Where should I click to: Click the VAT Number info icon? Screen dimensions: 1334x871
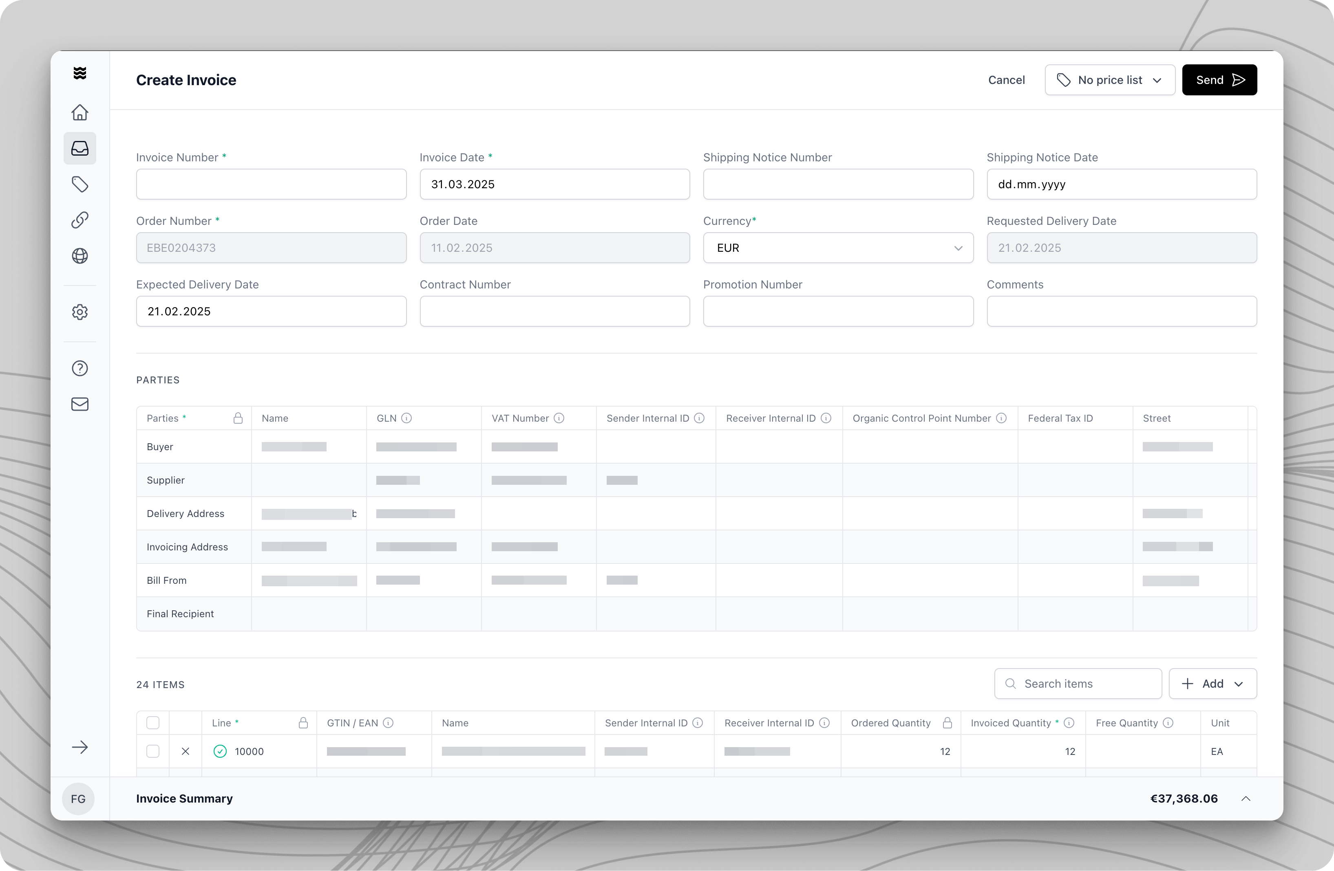click(x=559, y=418)
